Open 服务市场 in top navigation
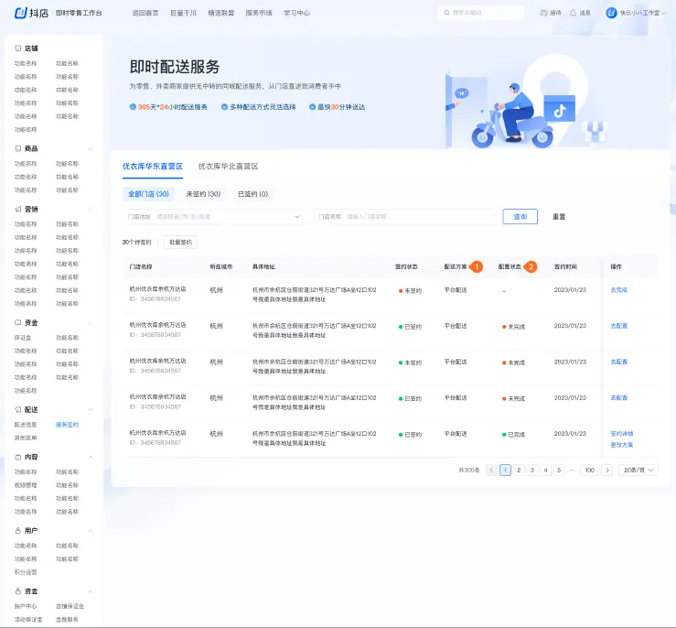The width and height of the screenshot is (676, 628). point(259,13)
